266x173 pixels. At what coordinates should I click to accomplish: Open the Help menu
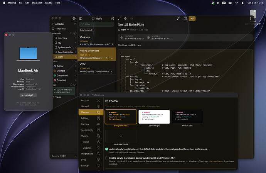pos(58,3)
